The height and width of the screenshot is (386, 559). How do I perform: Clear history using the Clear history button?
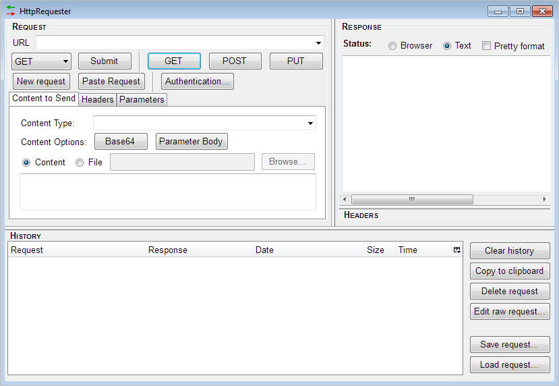pos(509,251)
